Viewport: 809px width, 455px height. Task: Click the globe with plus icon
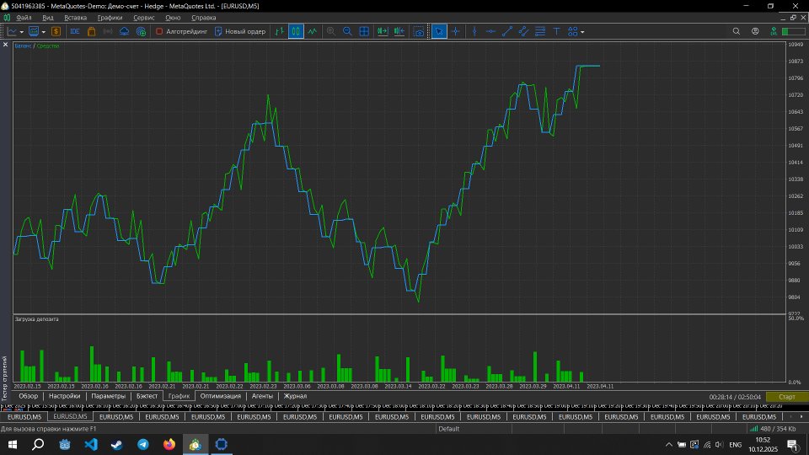point(141,31)
